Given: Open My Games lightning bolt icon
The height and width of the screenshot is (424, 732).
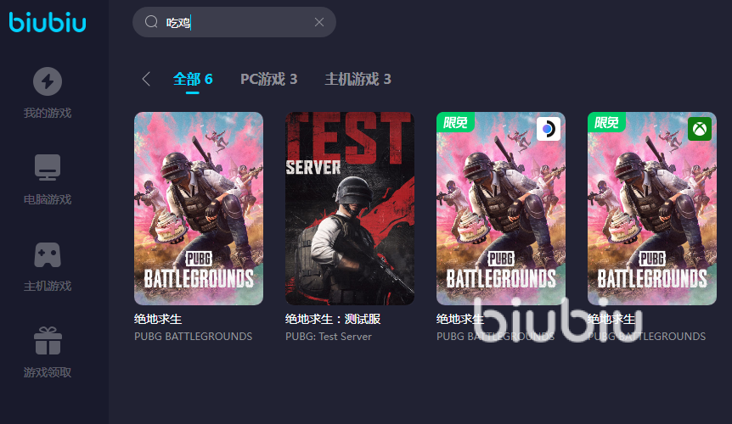Looking at the screenshot, I should pos(48,81).
